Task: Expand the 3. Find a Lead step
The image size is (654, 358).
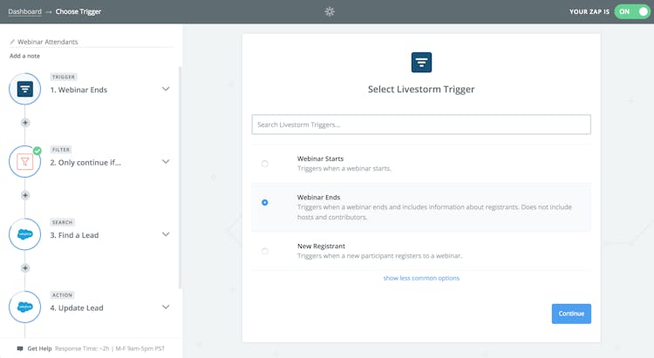Action: pos(166,234)
